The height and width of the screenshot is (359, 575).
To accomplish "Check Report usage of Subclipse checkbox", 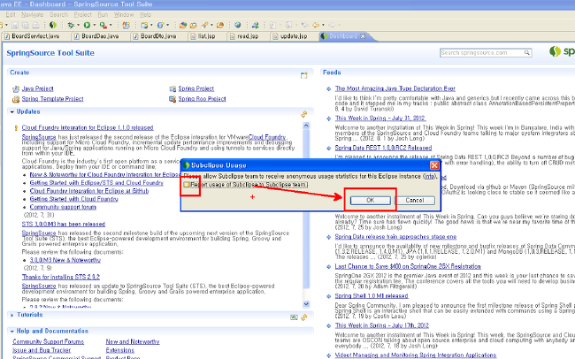I will [187, 185].
